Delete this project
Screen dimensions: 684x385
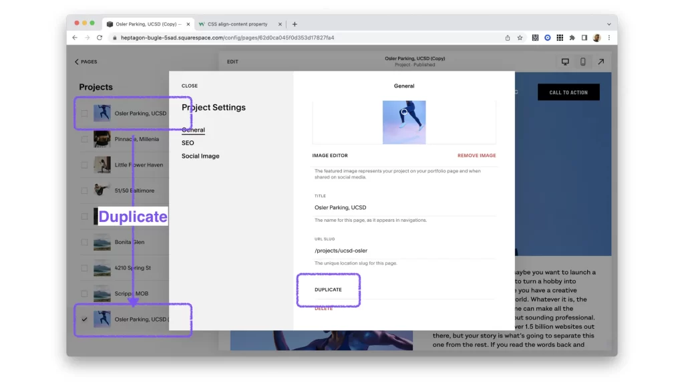coord(324,309)
